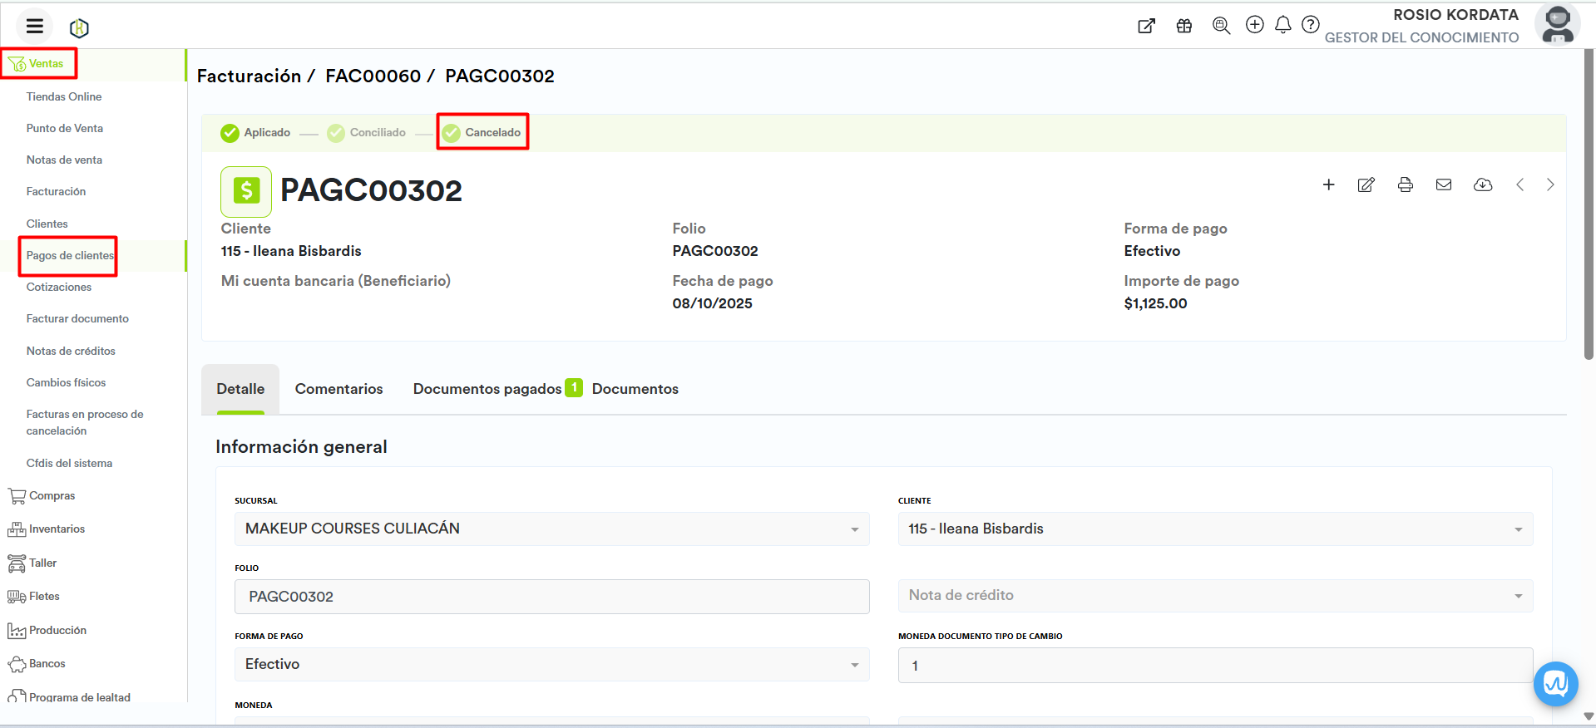Open the Documentos pagados tab

pyautogui.click(x=487, y=389)
